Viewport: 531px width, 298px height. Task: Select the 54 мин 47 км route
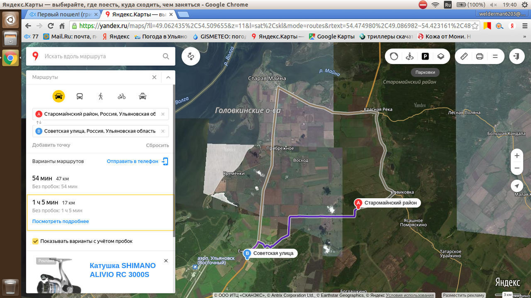coord(100,182)
